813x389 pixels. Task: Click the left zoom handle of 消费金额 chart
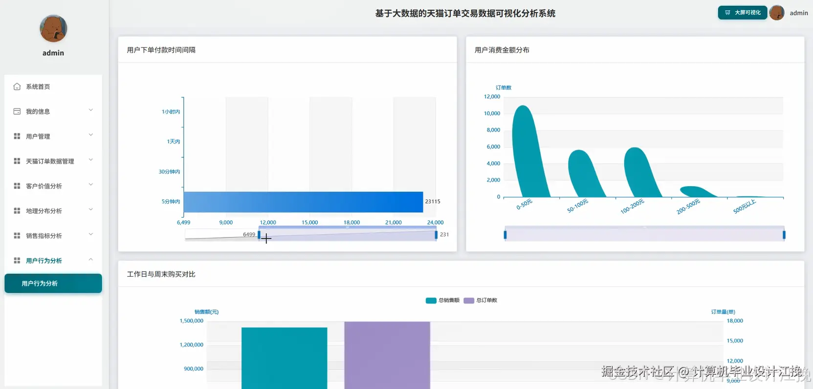pyautogui.click(x=505, y=235)
